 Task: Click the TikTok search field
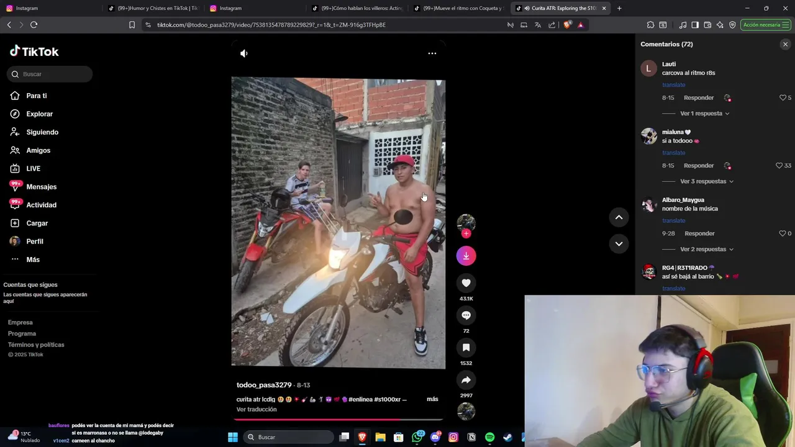50,74
